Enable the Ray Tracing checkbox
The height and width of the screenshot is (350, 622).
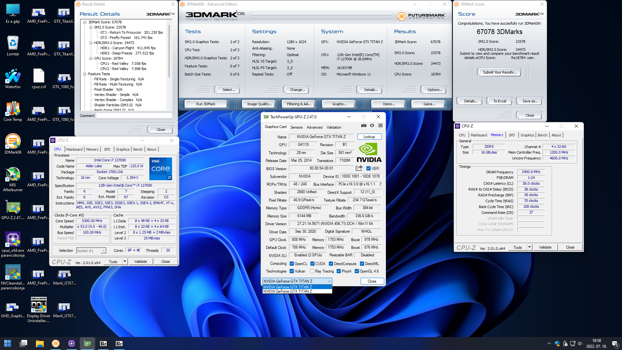312,271
